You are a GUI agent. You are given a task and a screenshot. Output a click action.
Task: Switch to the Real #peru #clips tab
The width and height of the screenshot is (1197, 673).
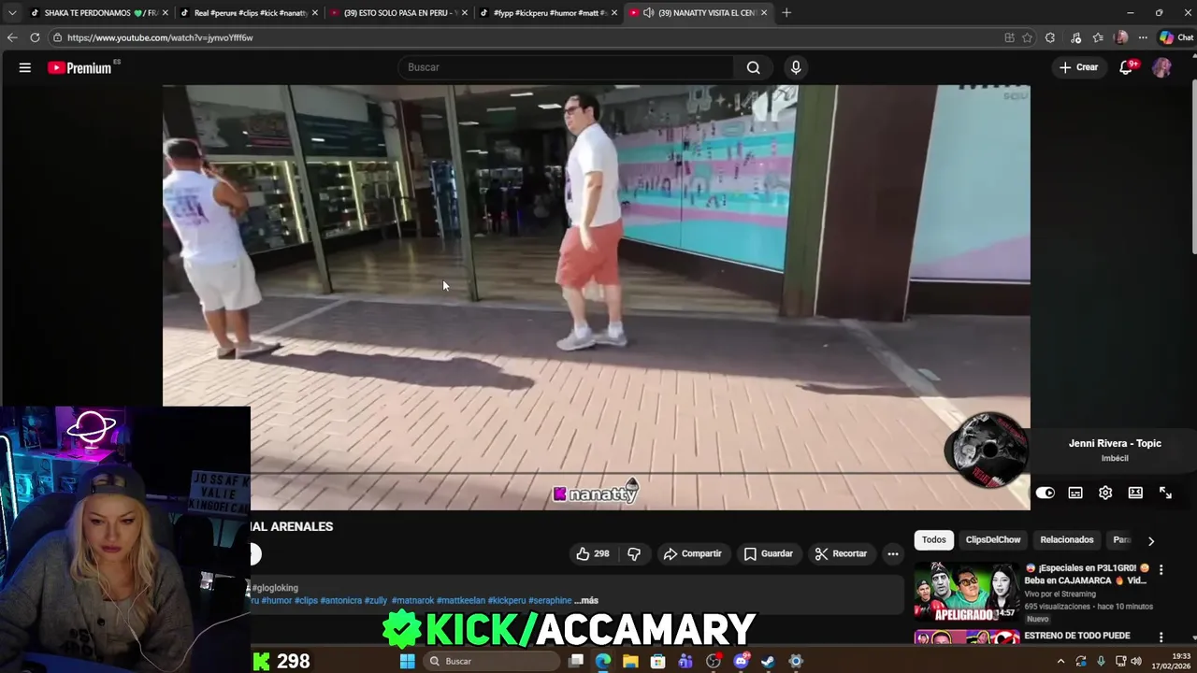click(250, 13)
